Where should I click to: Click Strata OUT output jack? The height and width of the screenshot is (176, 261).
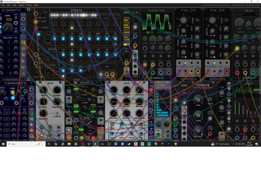click(x=112, y=74)
